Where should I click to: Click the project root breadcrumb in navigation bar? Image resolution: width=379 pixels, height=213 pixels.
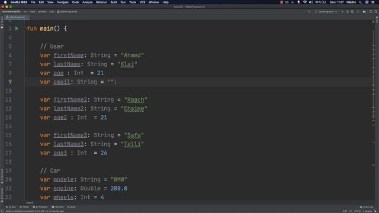coord(11,12)
